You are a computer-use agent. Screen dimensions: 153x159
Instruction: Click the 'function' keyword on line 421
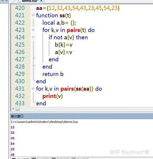click(x=47, y=15)
